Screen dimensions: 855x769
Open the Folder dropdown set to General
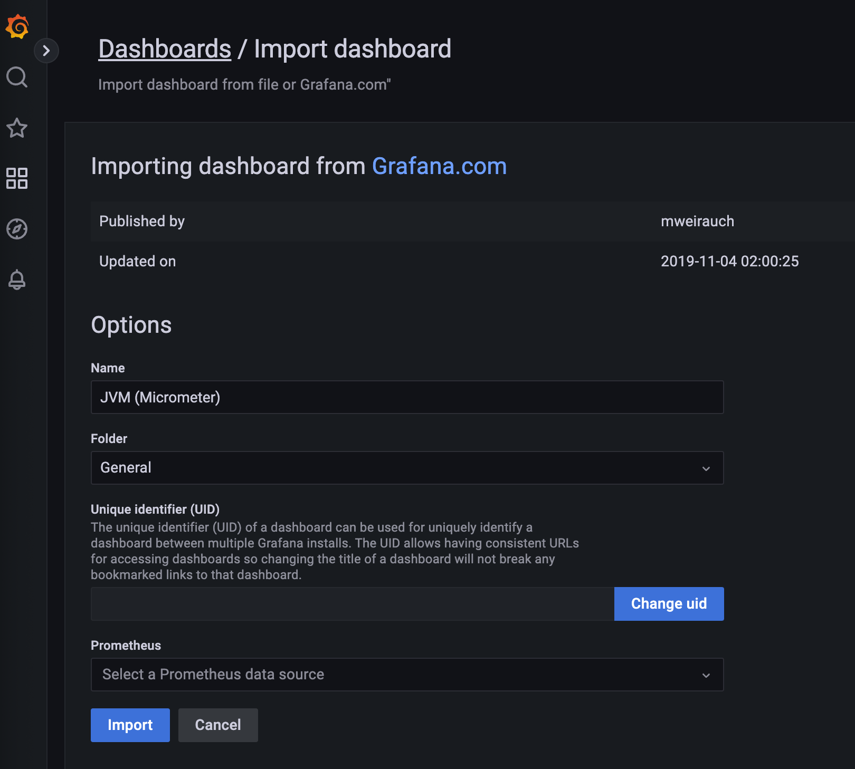[407, 468]
